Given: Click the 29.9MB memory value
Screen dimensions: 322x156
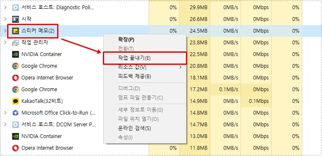Looking at the screenshot, I should (x=199, y=8).
